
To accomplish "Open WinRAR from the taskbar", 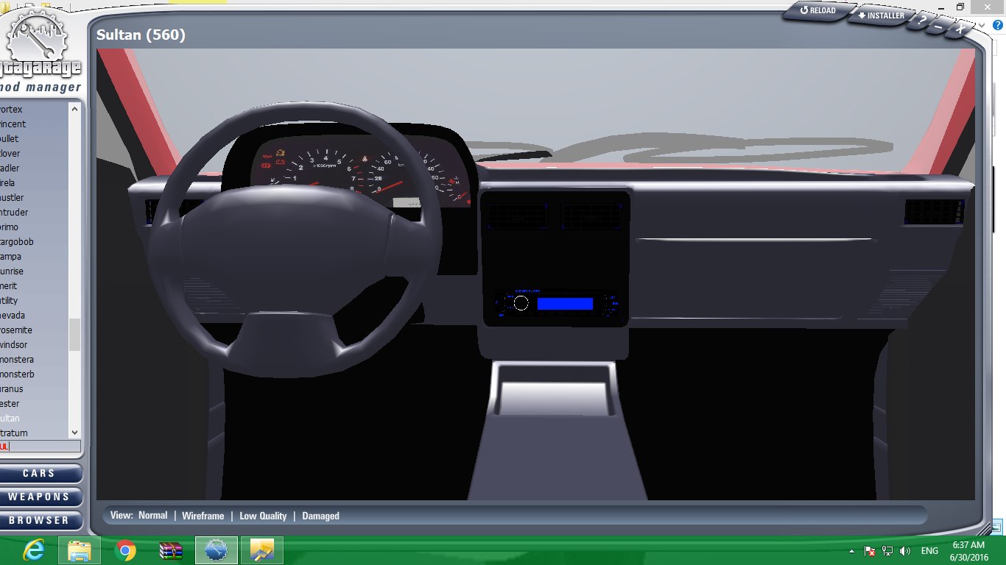I will point(171,550).
